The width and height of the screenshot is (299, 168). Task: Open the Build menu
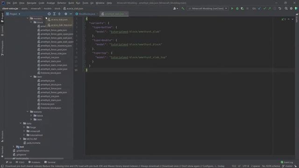pyautogui.click(x=71, y=3)
